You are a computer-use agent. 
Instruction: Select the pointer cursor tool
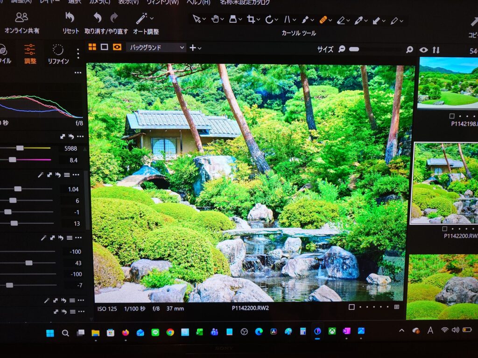coord(197,19)
